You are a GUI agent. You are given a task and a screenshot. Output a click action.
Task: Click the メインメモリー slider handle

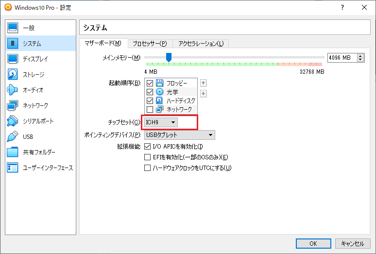pyautogui.click(x=169, y=57)
